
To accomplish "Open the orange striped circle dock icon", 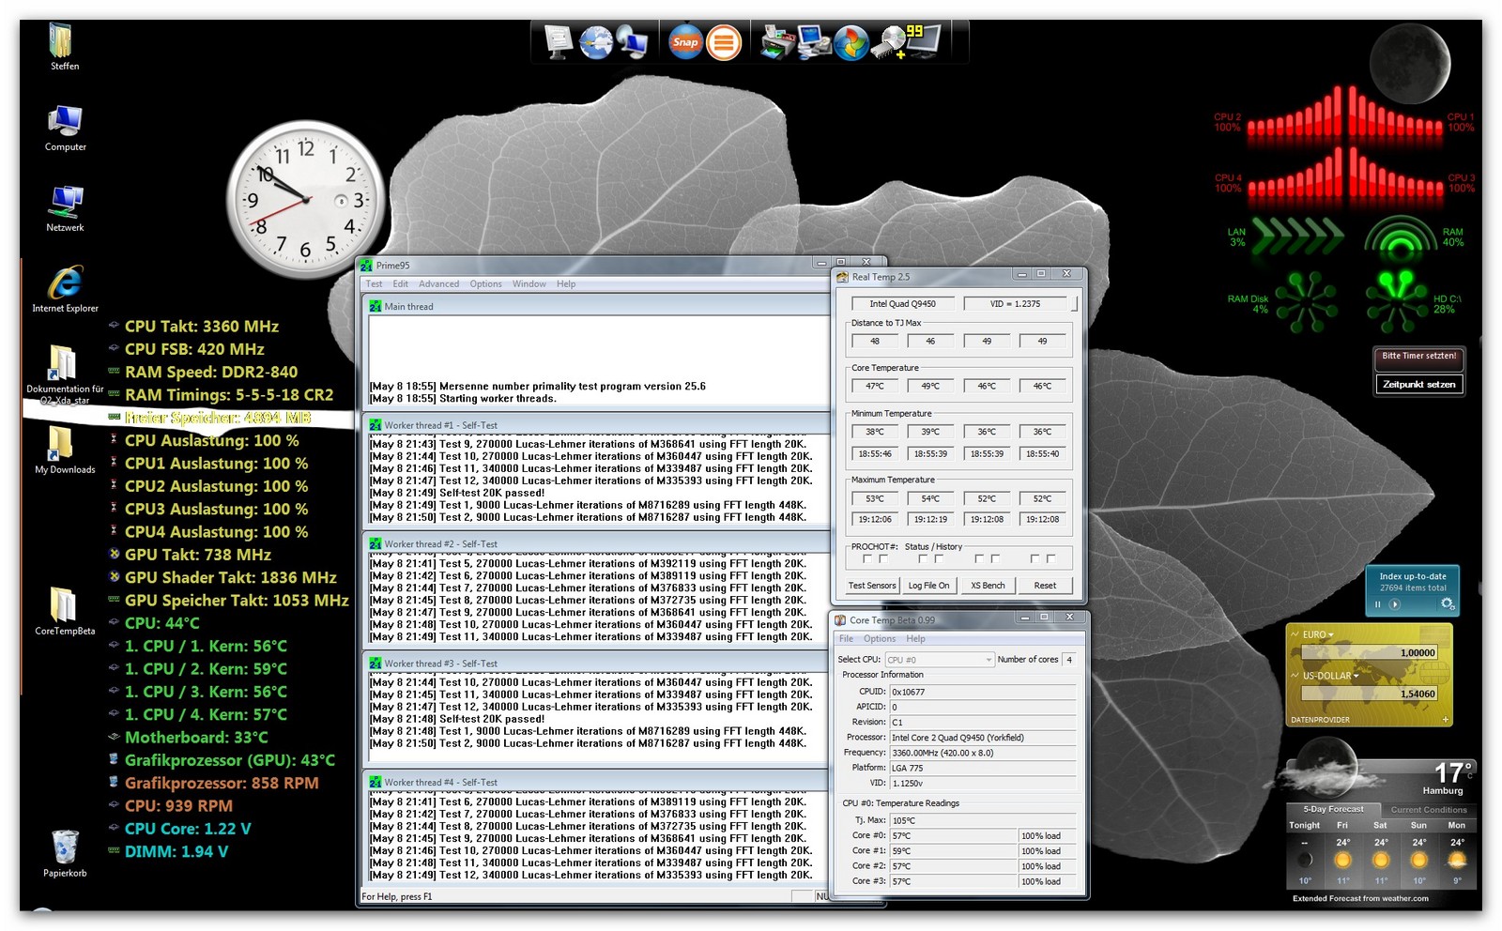I will tap(724, 42).
